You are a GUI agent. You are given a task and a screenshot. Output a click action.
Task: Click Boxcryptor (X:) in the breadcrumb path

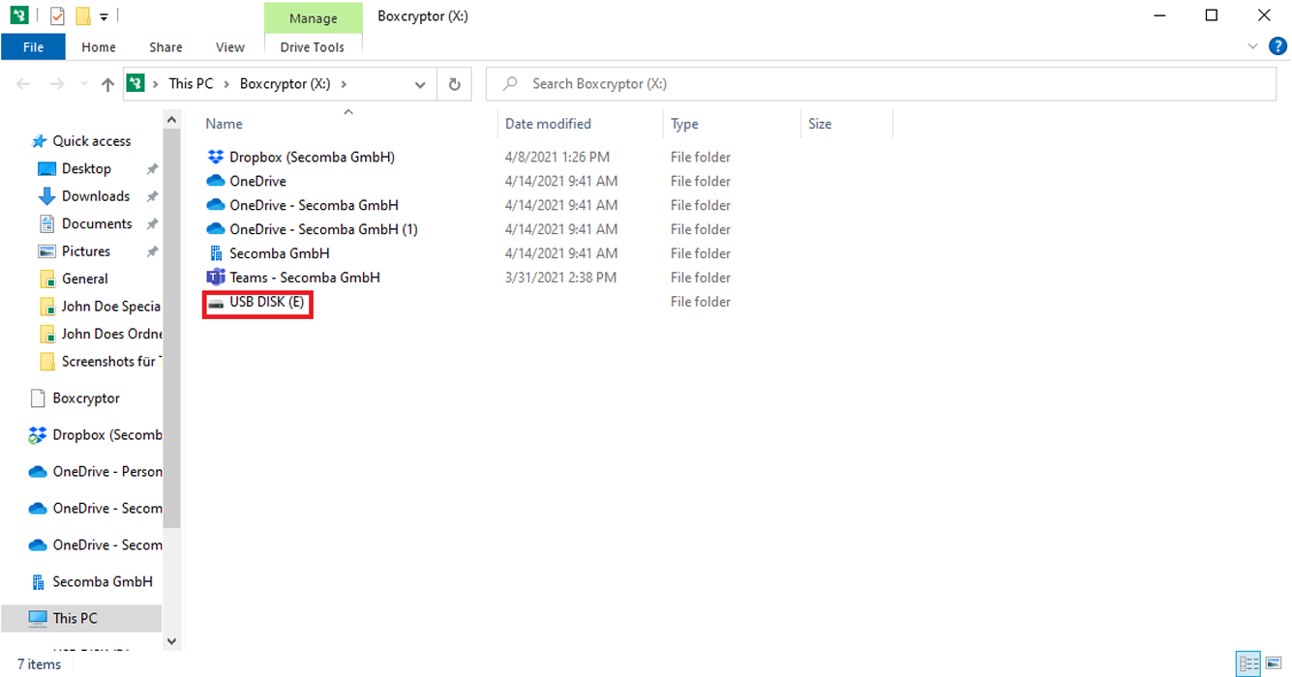tap(285, 84)
